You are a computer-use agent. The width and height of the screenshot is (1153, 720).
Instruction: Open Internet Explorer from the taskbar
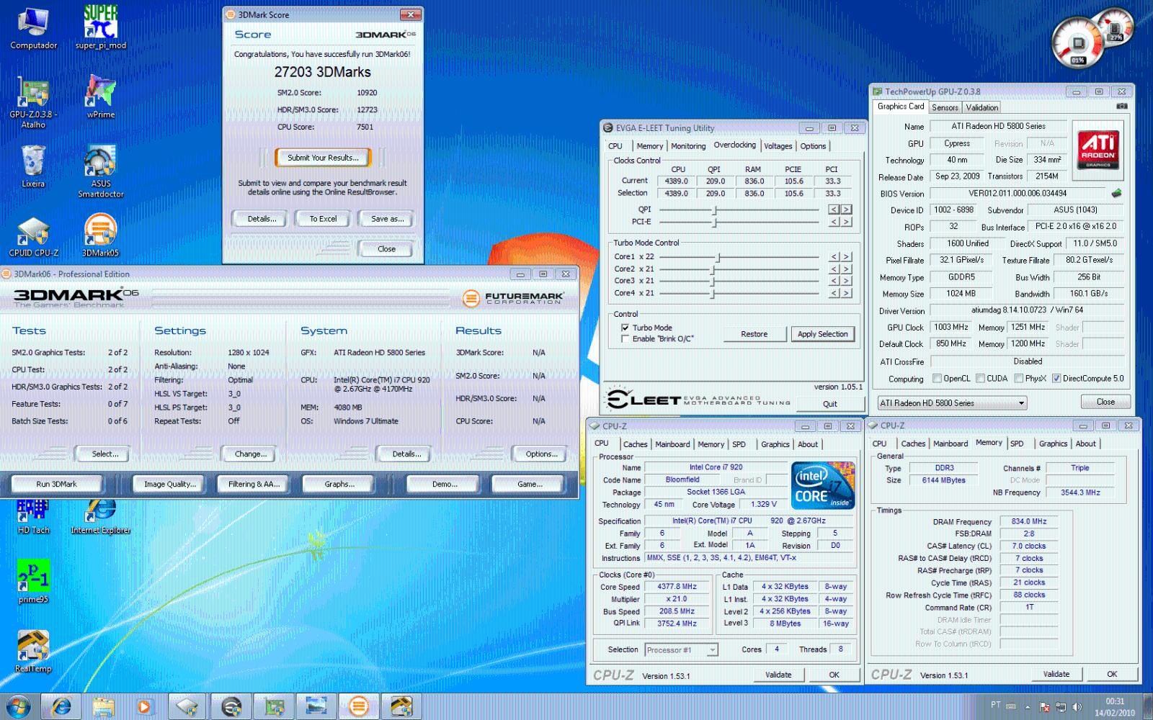(62, 706)
